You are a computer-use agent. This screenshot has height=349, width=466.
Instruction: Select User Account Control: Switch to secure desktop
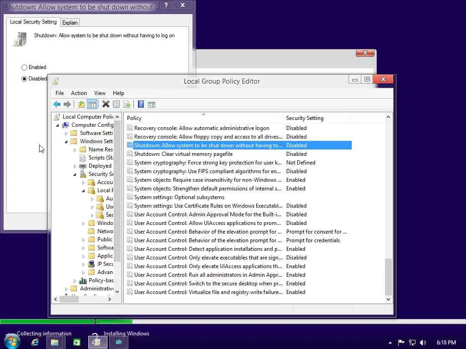tap(208, 284)
